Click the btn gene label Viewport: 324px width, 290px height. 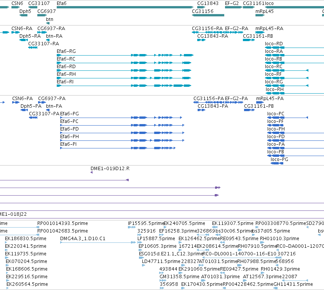tap(49, 19)
